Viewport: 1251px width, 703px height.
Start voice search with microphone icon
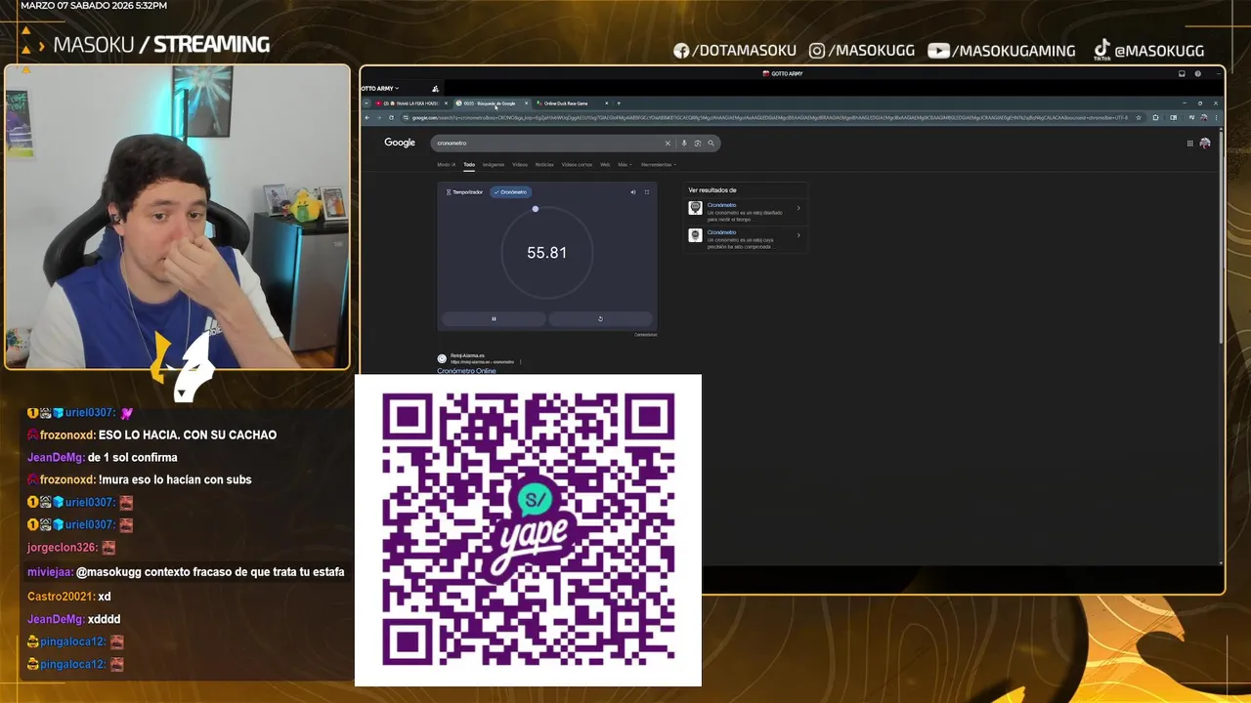point(684,143)
